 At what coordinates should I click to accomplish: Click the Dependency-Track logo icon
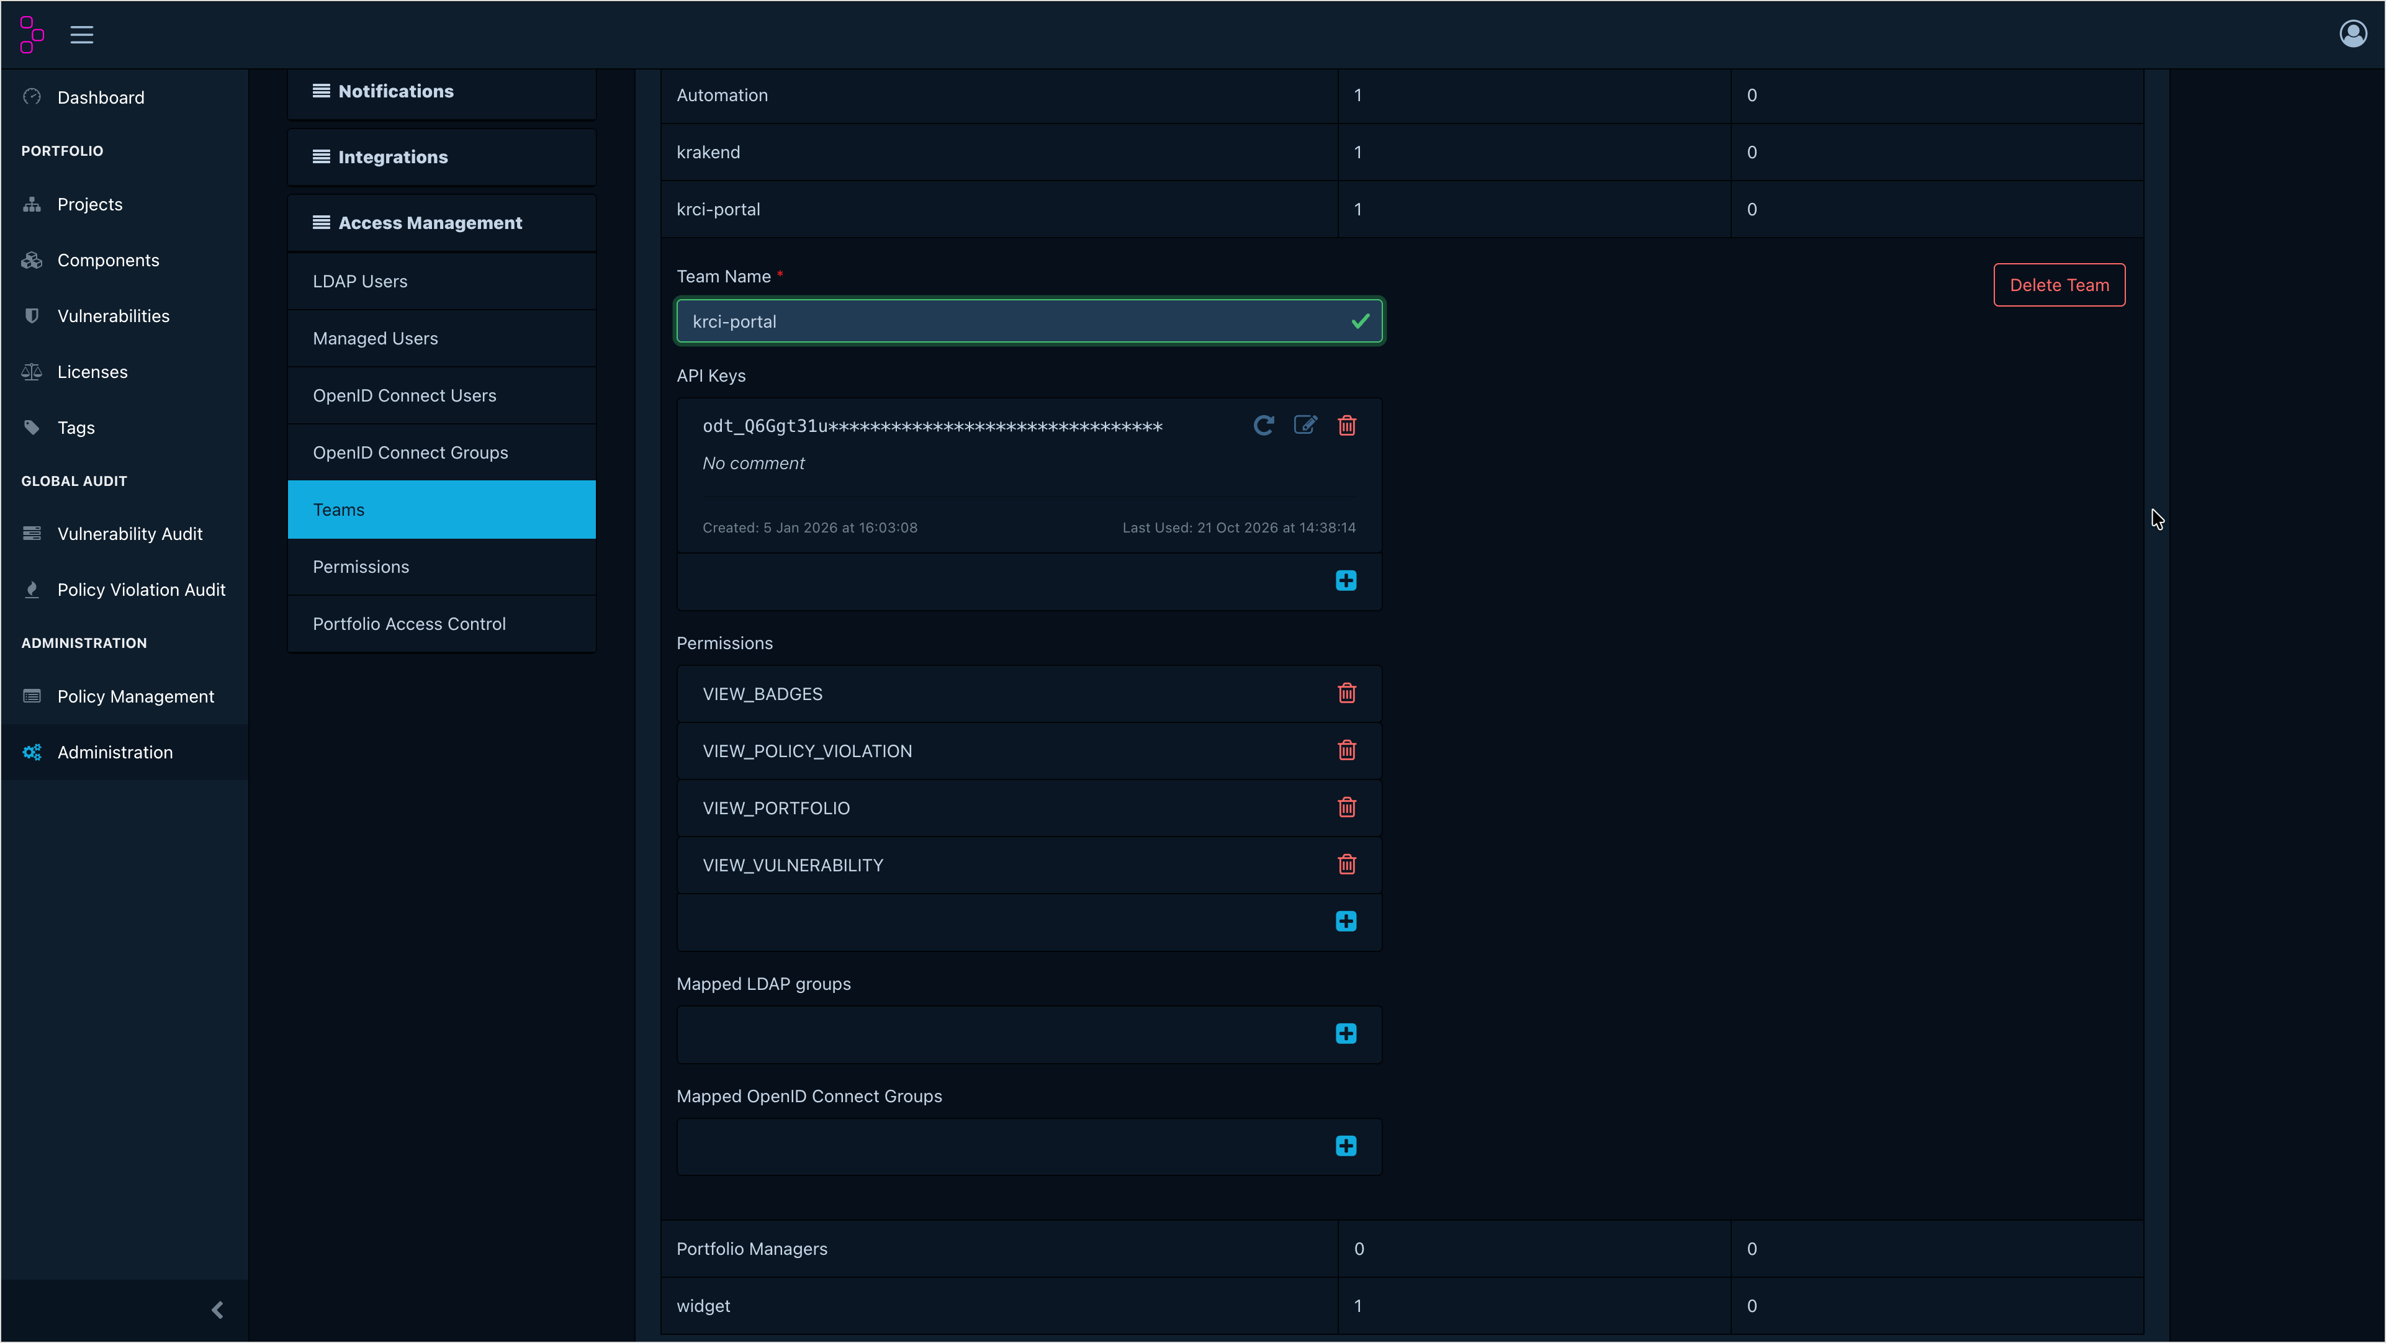point(32,34)
